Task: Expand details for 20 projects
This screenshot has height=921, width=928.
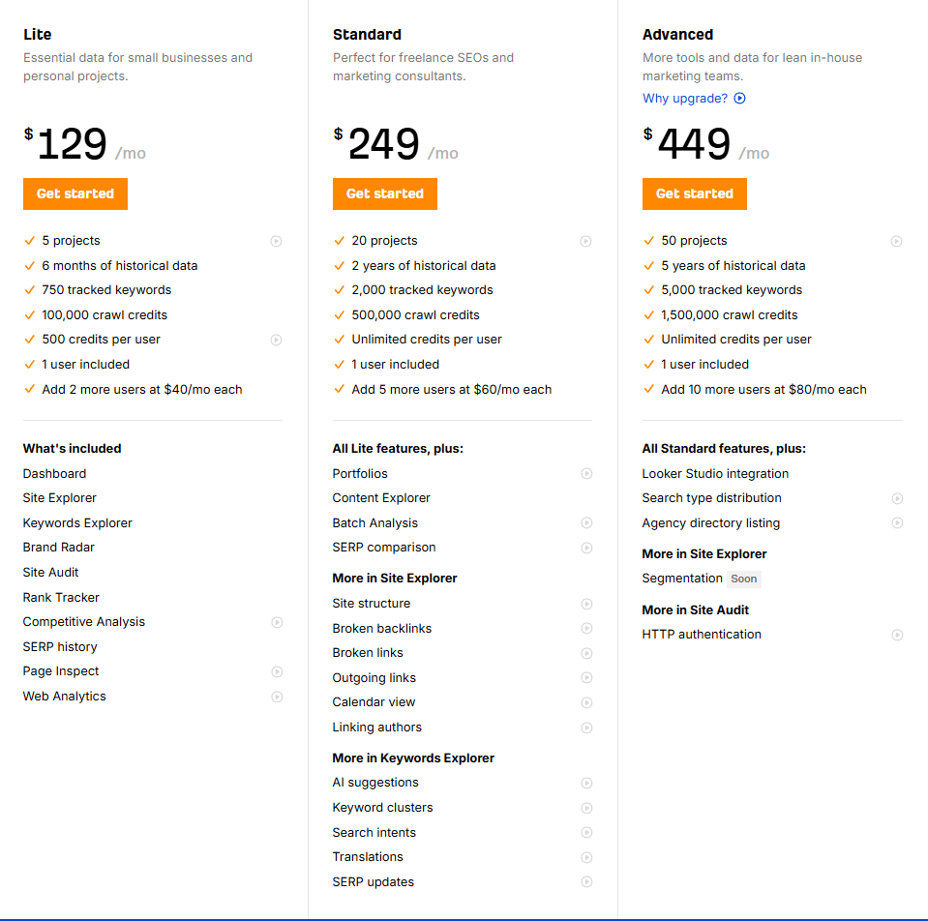Action: 586,241
